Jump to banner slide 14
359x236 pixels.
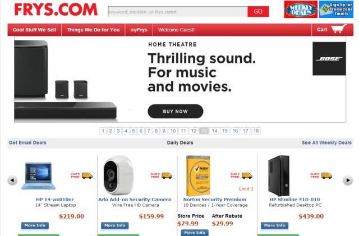pos(214,131)
